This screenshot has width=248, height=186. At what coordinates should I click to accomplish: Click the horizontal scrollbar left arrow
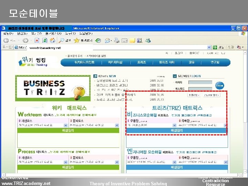[4, 175]
